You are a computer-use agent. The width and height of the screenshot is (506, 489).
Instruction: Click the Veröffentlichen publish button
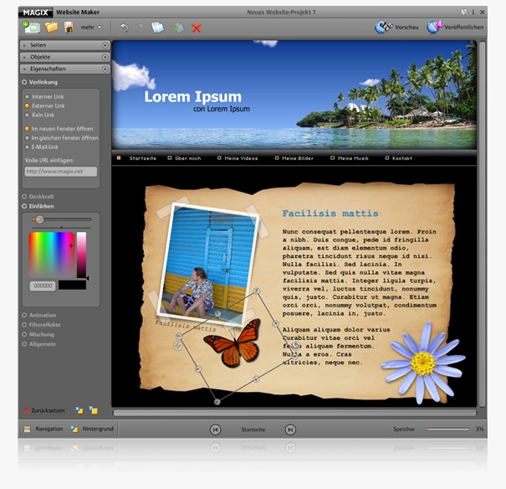coord(457,28)
